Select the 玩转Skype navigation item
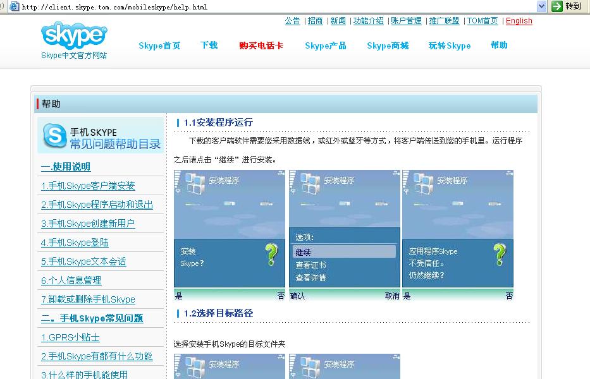This screenshot has height=379, width=590. (x=450, y=45)
